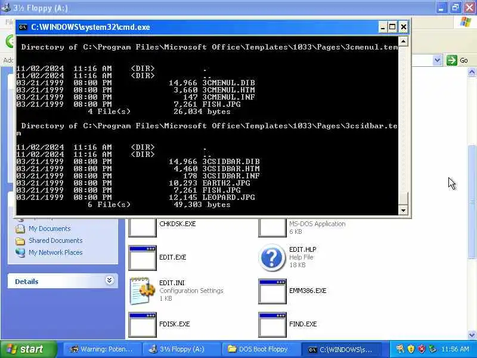Close the cmd.exe window

tap(404, 27)
